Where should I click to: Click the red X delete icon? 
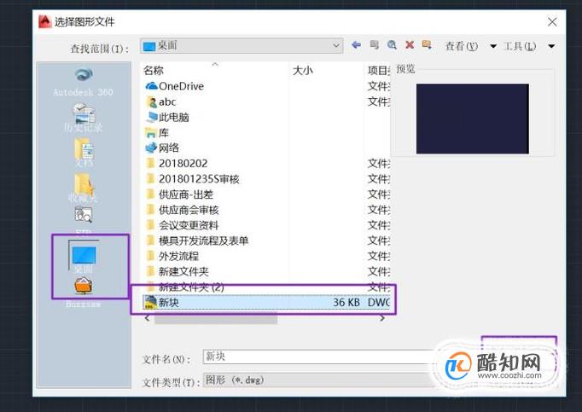point(410,45)
